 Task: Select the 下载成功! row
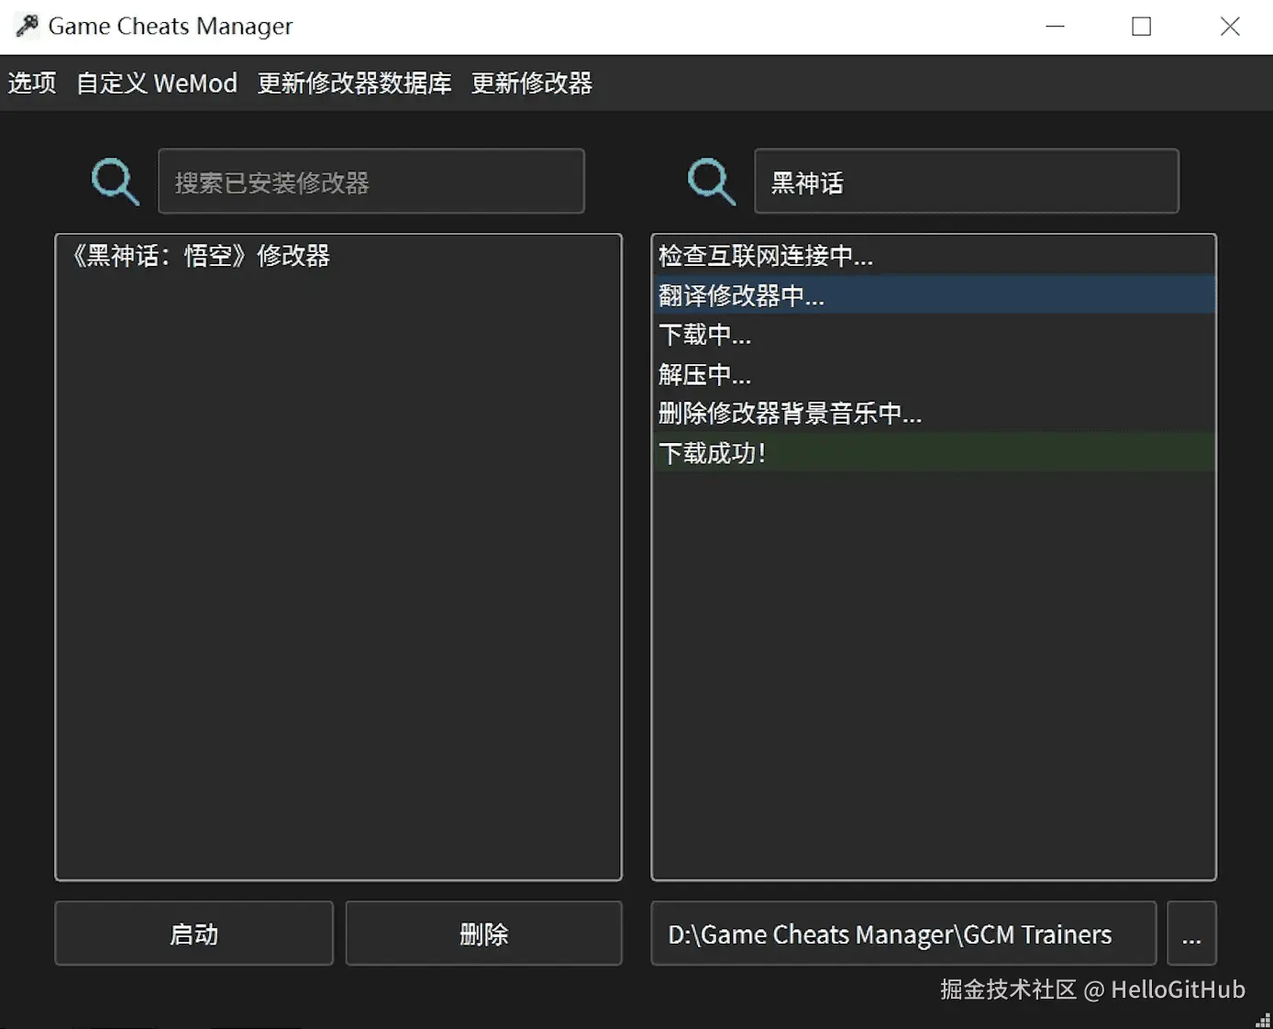click(934, 453)
